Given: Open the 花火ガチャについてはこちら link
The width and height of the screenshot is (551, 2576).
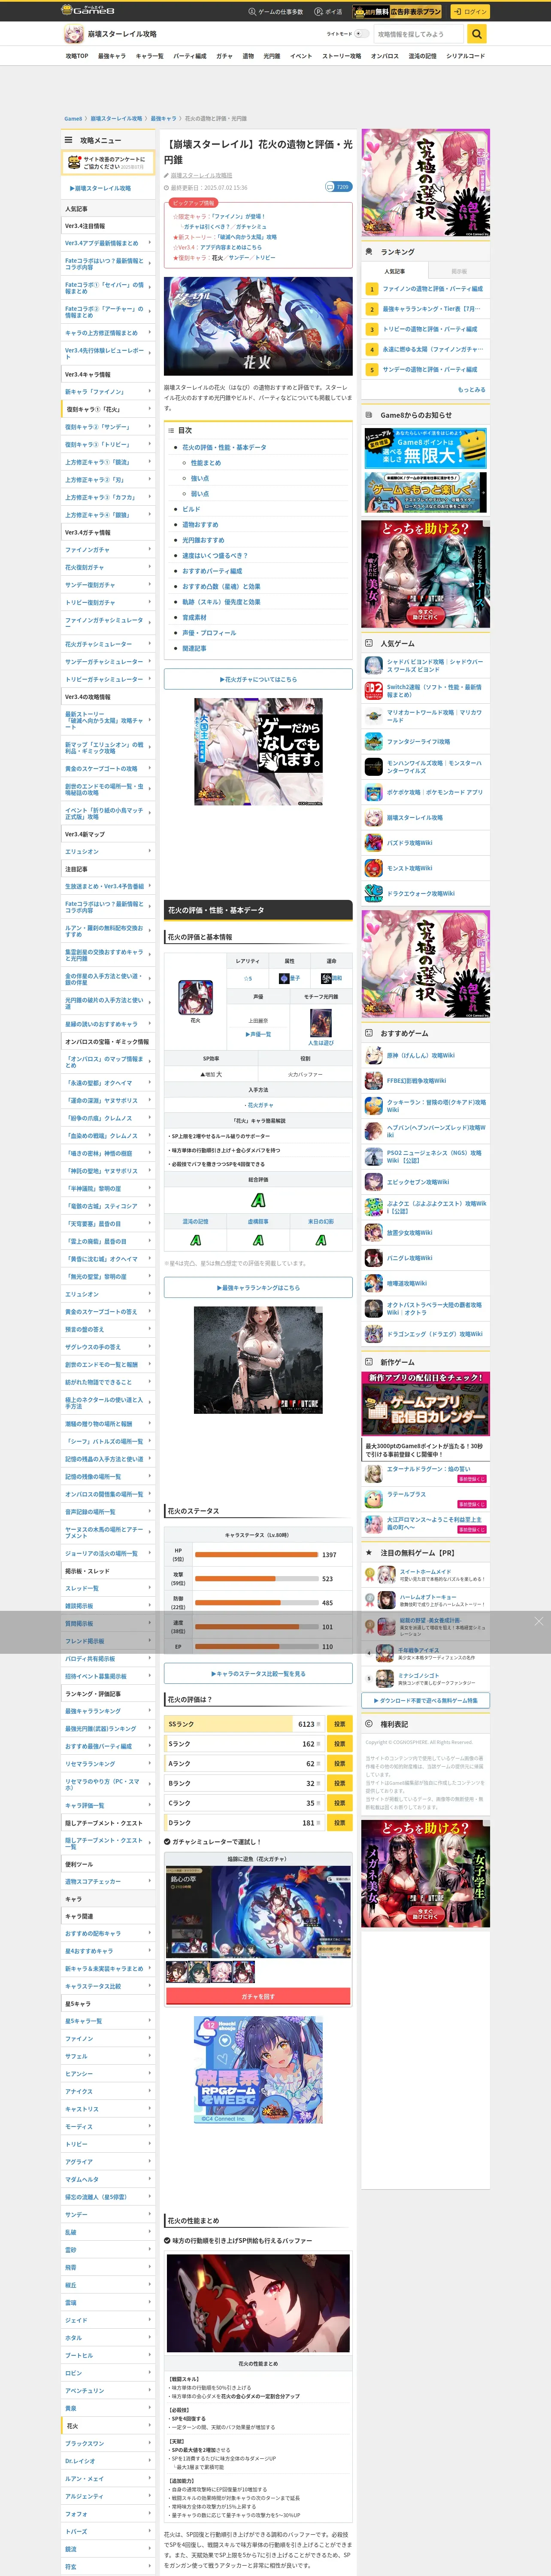Looking at the screenshot, I should point(258,679).
